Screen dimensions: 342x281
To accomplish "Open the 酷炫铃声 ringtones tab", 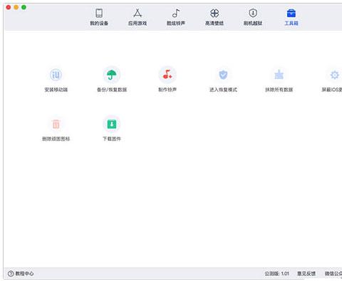I will [176, 16].
